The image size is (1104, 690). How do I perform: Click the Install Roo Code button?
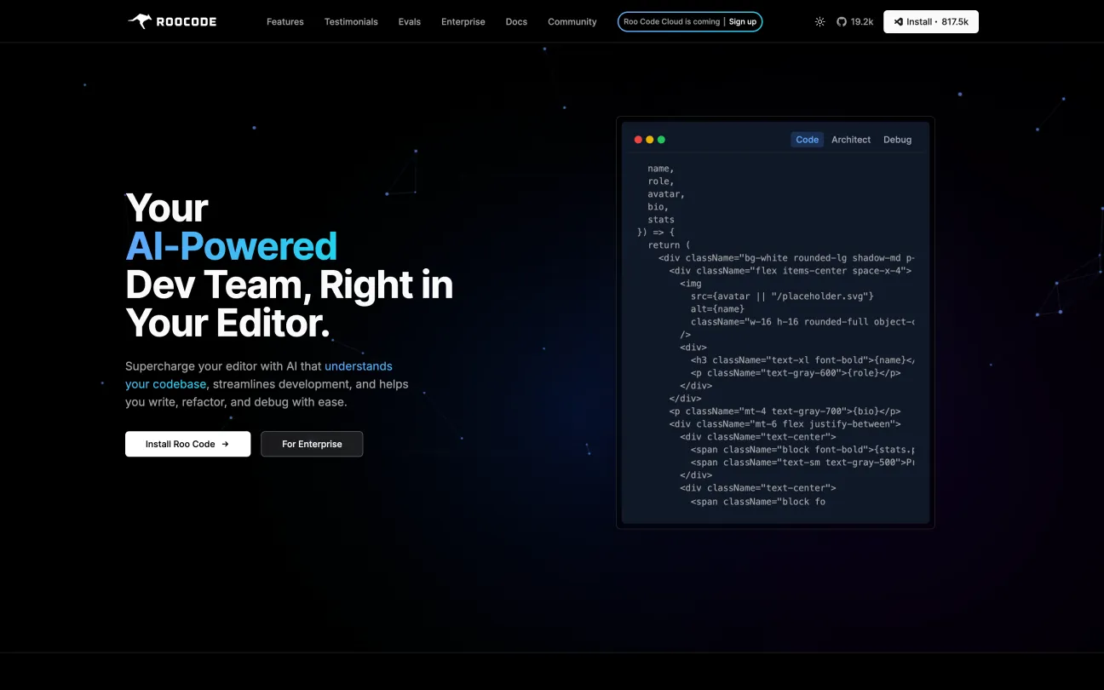[x=187, y=444]
